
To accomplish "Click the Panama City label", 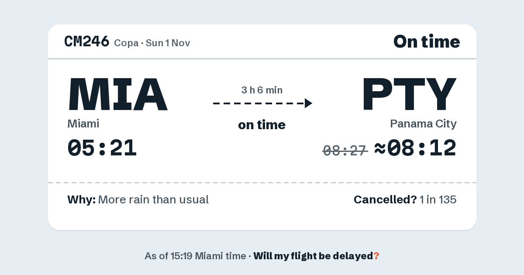I will 423,124.
